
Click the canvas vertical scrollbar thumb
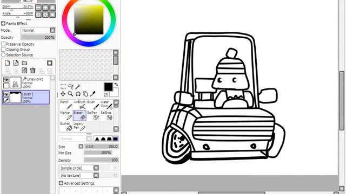[x=342, y=101]
